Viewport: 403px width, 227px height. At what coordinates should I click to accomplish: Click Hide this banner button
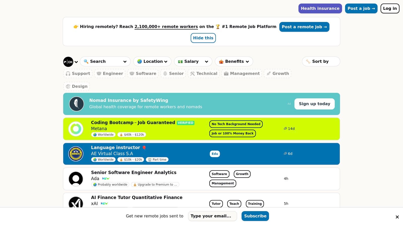coord(203,38)
